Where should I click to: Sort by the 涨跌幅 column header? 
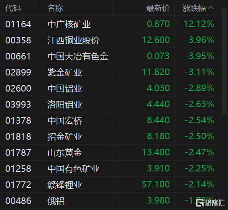point(194,8)
